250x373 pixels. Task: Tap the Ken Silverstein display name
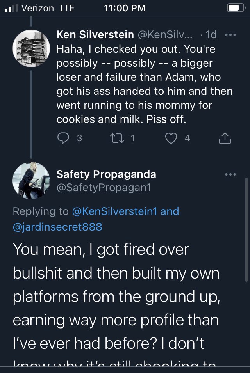pos(95,34)
